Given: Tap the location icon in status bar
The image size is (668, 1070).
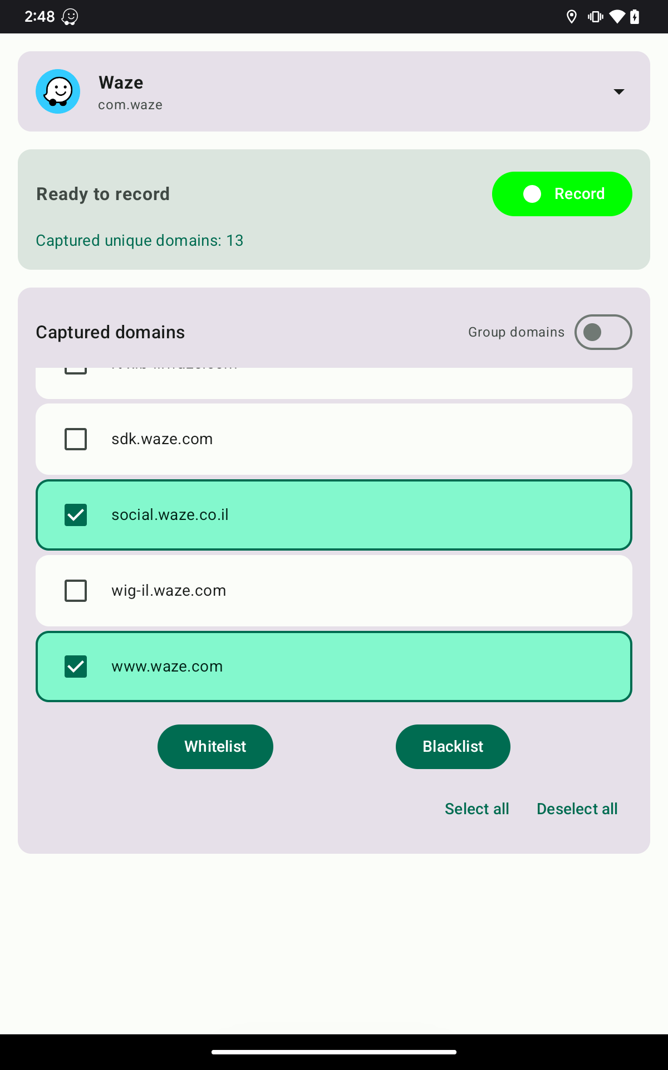Looking at the screenshot, I should (x=571, y=17).
